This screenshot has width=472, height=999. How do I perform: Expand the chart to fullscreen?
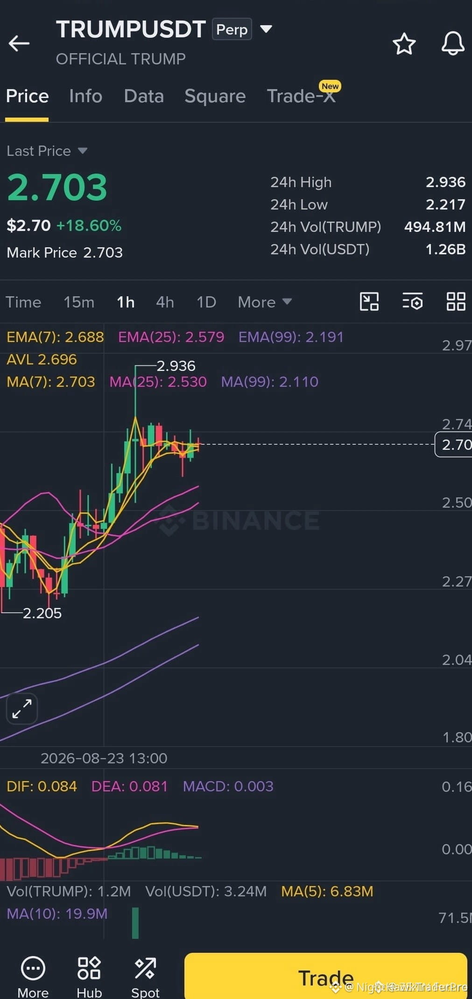pyautogui.click(x=22, y=709)
